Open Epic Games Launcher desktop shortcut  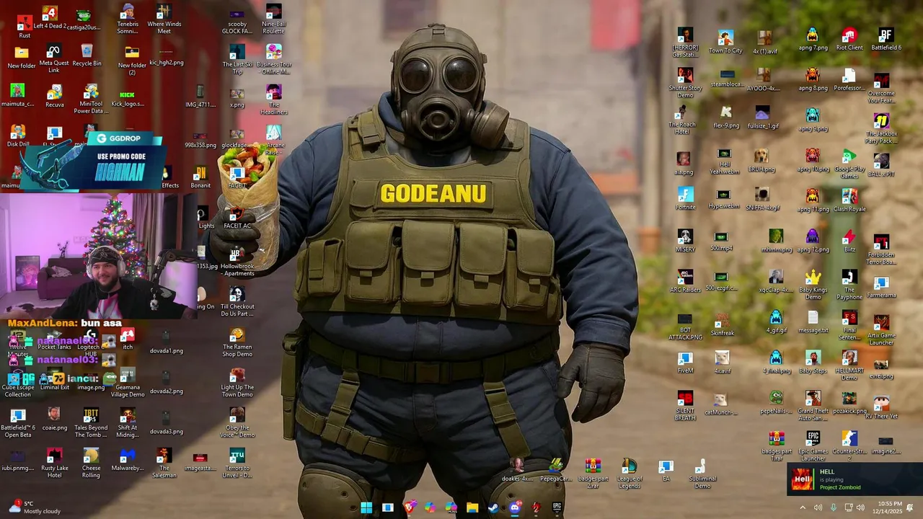[x=813, y=447]
